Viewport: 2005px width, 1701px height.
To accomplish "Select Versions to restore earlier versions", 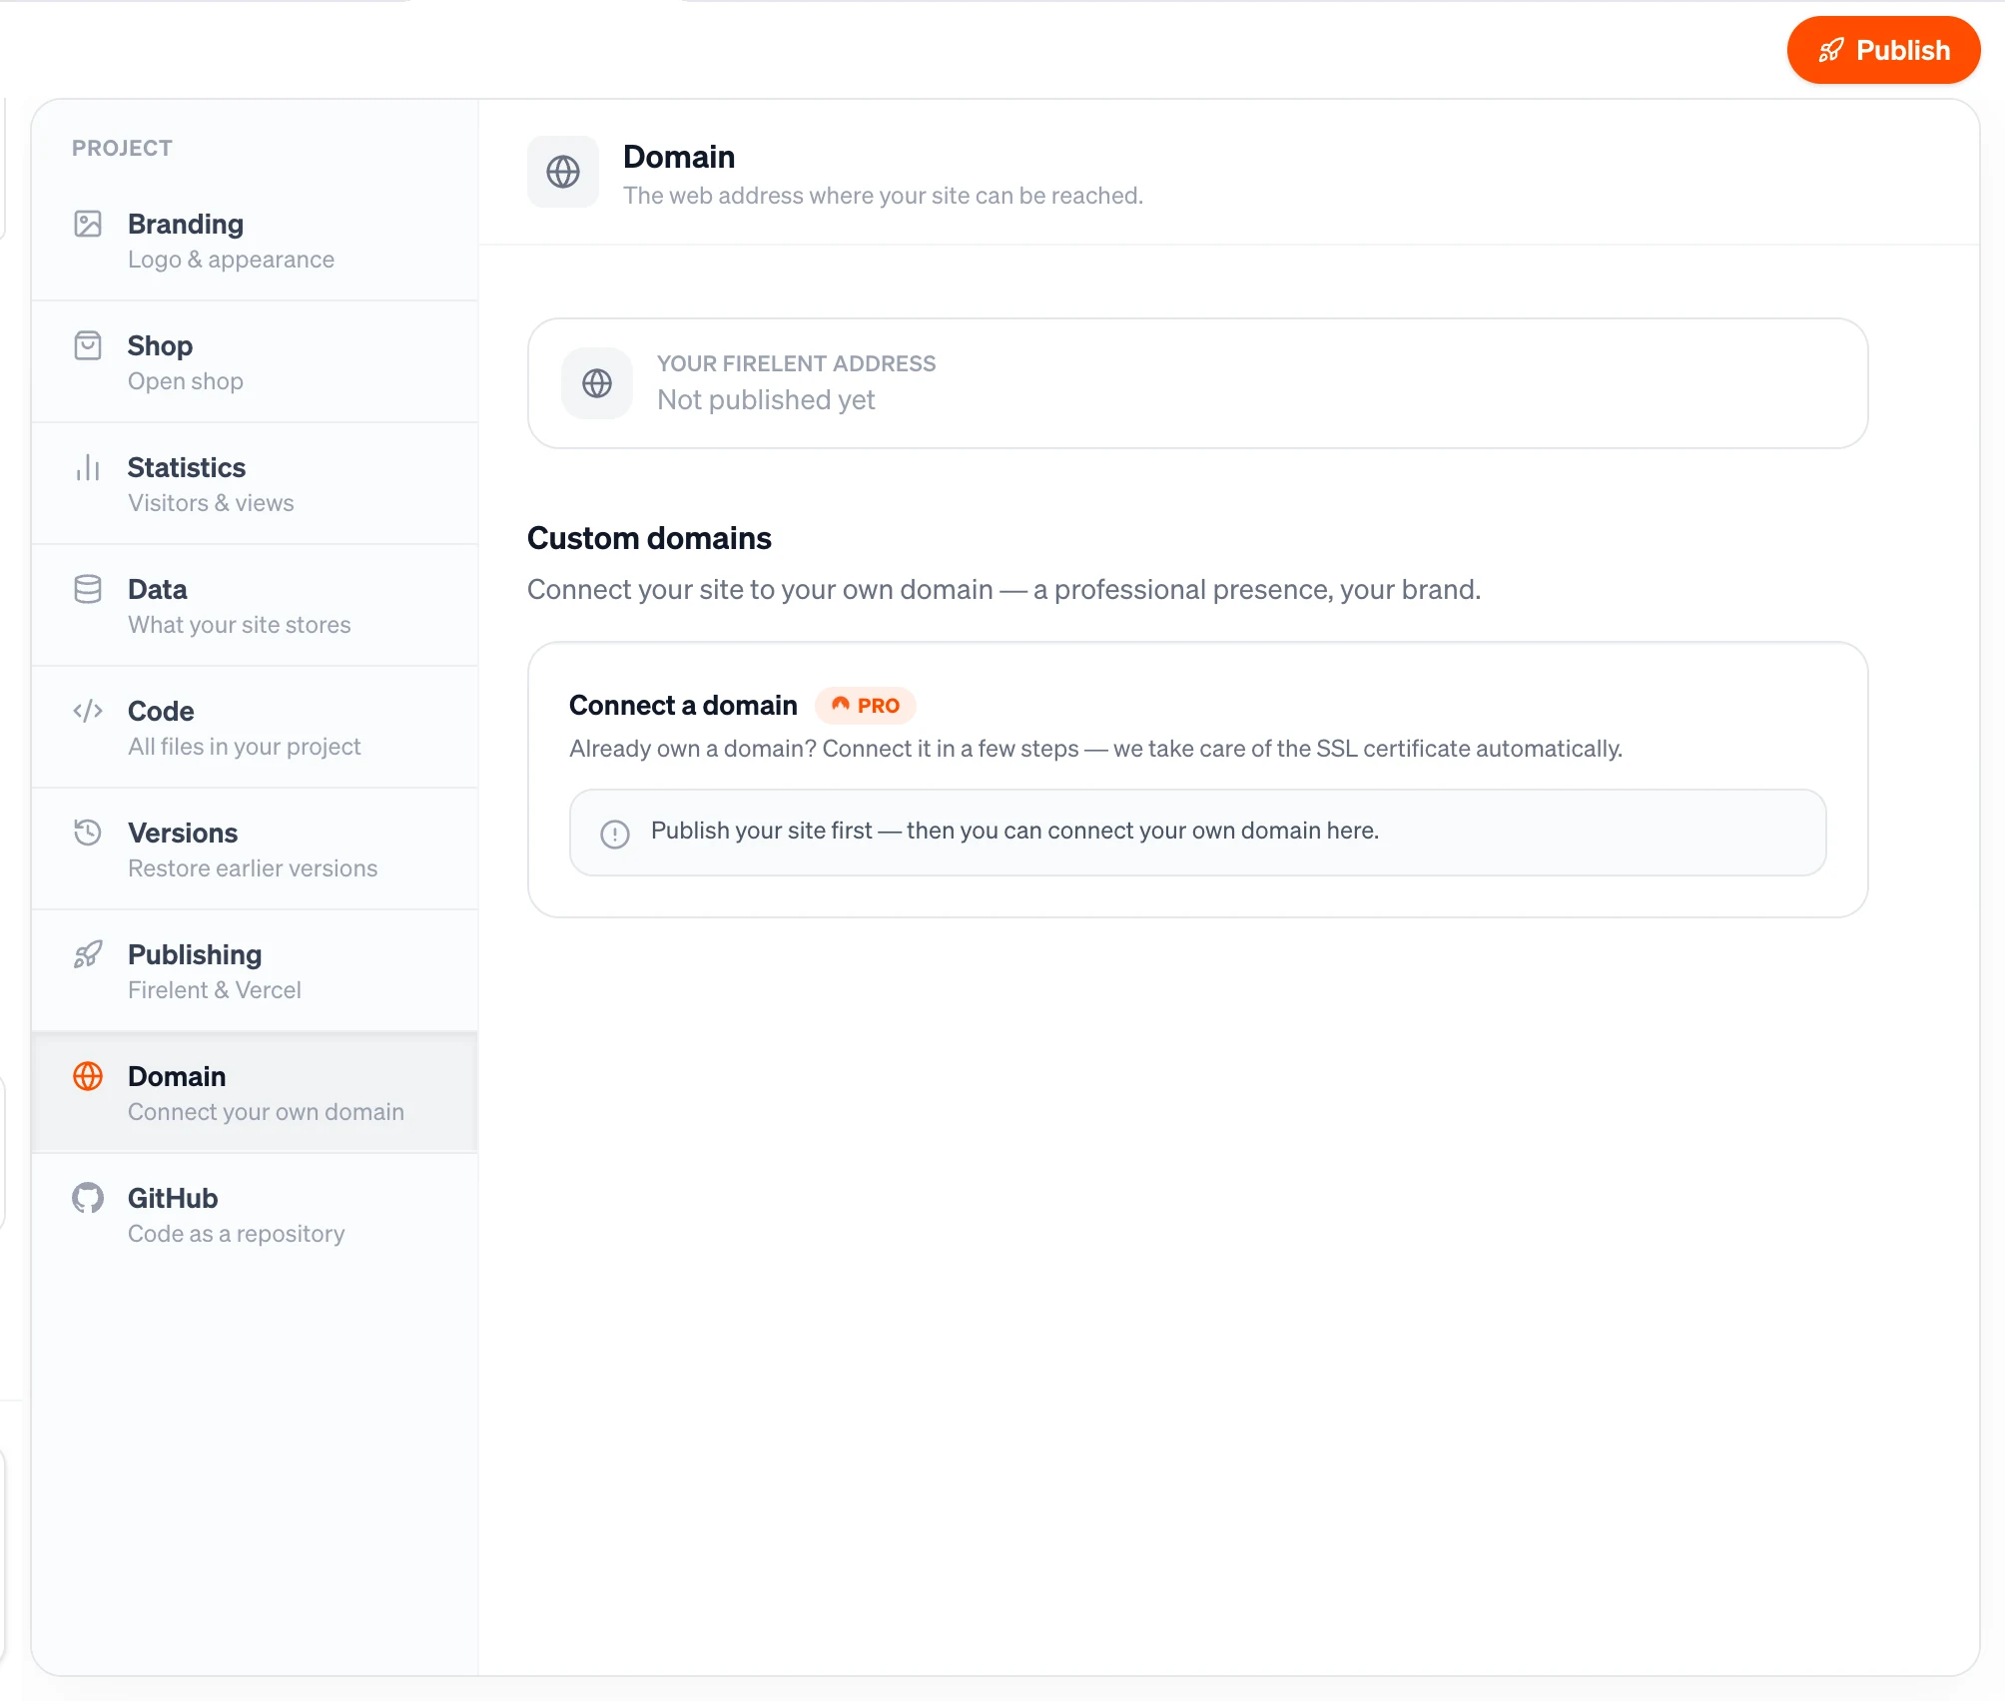I will [255, 850].
